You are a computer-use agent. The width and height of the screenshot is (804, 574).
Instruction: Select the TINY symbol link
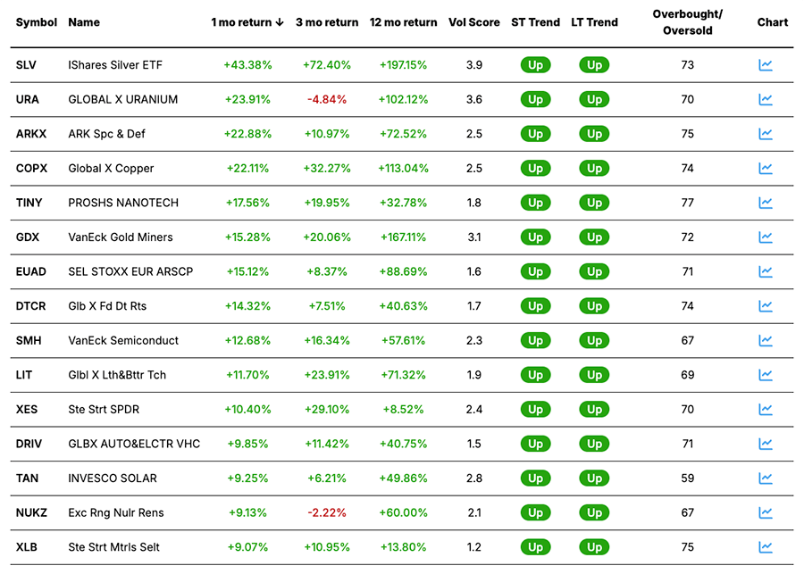pos(29,203)
